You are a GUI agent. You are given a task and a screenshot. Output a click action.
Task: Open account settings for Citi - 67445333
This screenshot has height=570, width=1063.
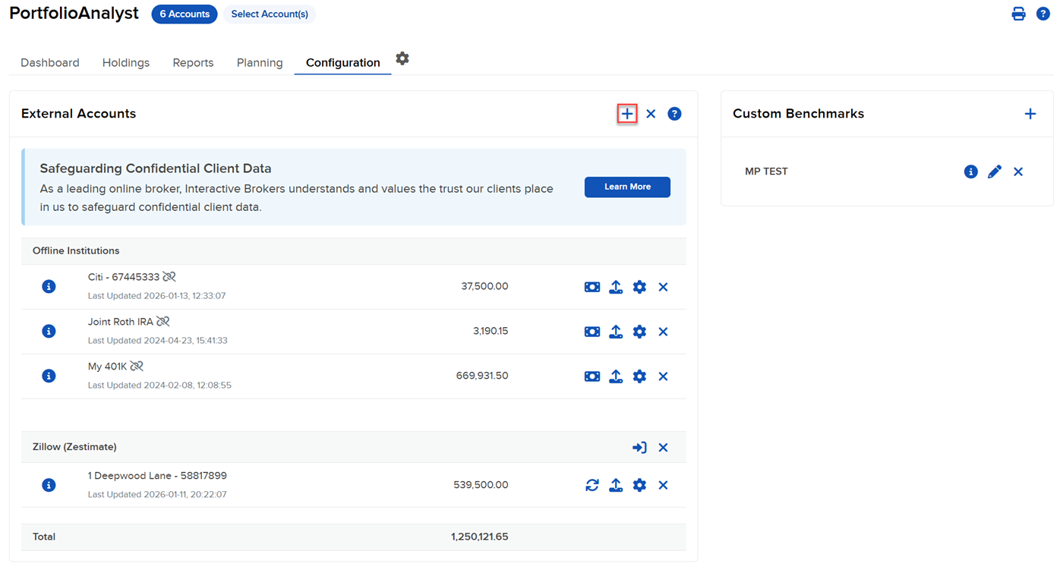click(639, 287)
